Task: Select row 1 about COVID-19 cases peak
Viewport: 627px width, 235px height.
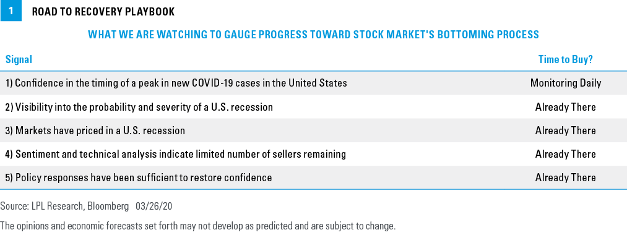Action: [x=313, y=83]
